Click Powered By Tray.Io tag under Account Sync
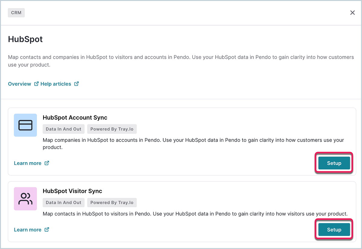Screen dimensions: 362x249 pyautogui.click(x=112, y=129)
